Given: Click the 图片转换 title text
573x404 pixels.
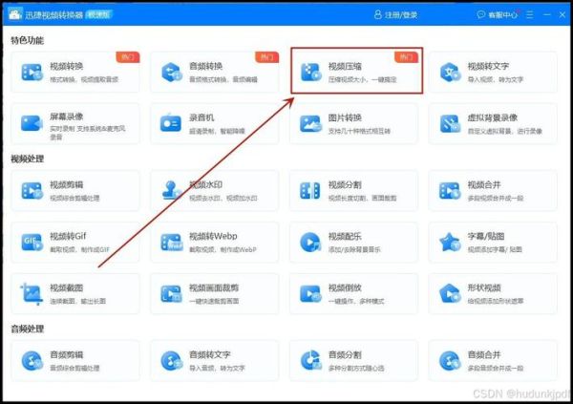Looking at the screenshot, I should [x=345, y=117].
